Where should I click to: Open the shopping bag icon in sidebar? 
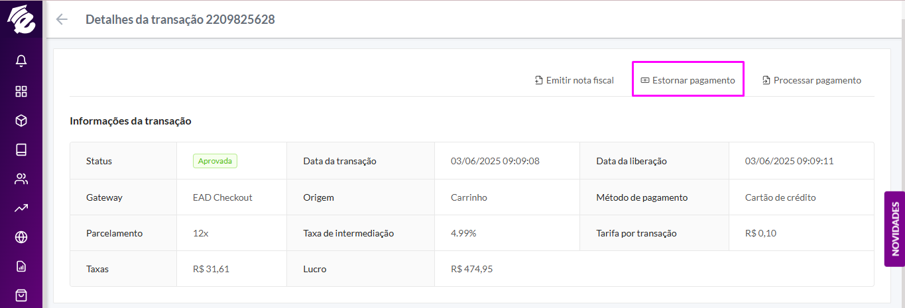point(21,295)
